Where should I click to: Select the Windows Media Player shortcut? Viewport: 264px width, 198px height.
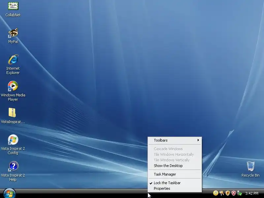13,86
